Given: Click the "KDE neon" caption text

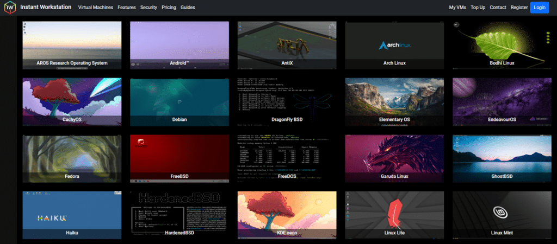Looking at the screenshot, I should [287, 233].
